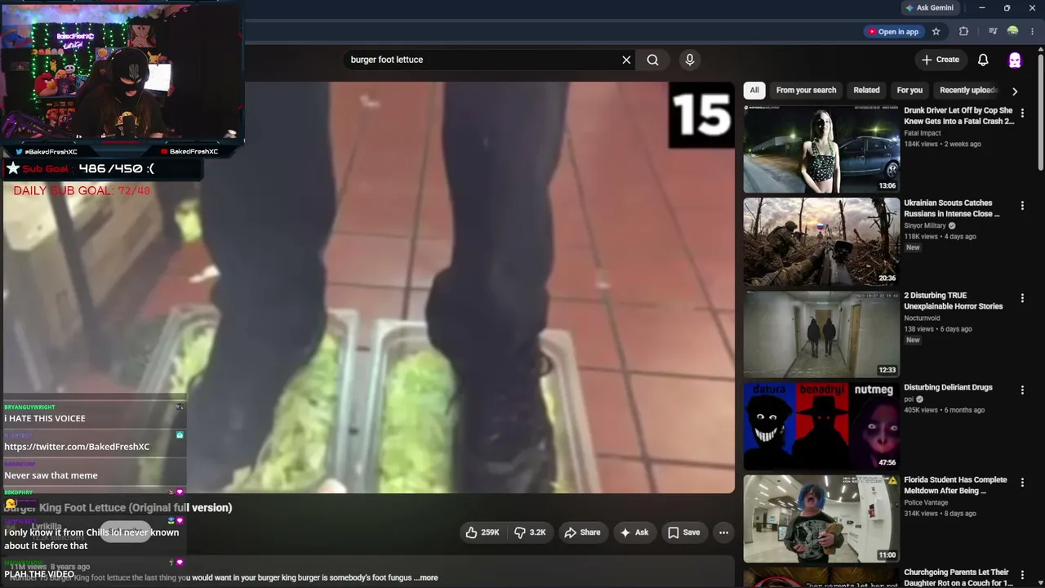Click the 2 Disturbing TRUE Horror Stories title
The image size is (1045, 588).
coord(954,301)
